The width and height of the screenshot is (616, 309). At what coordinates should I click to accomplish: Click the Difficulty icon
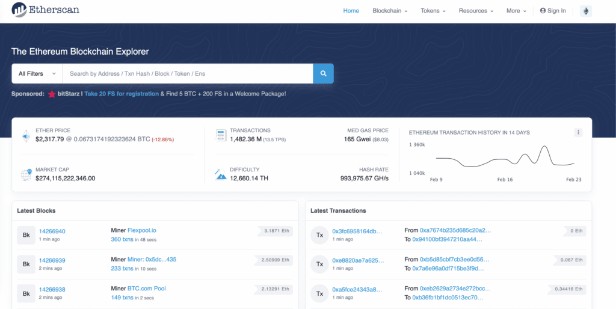pos(220,174)
